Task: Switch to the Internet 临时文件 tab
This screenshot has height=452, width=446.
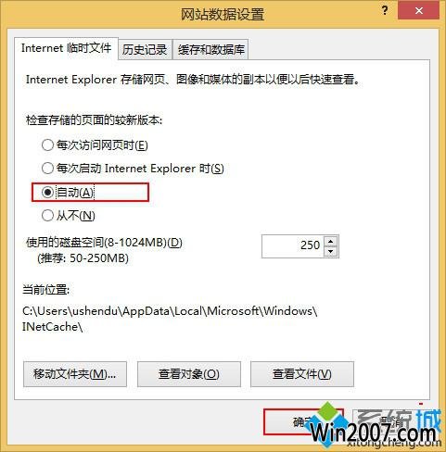Action: pyautogui.click(x=66, y=48)
